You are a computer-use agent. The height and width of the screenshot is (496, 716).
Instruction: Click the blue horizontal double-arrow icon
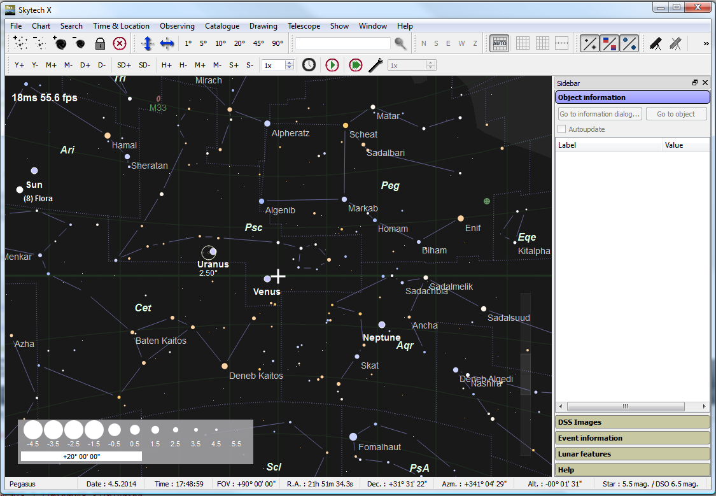tap(167, 43)
